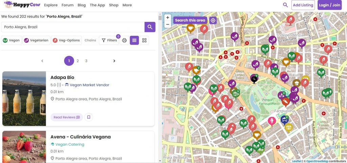Click the locate me target icon

coord(213,21)
